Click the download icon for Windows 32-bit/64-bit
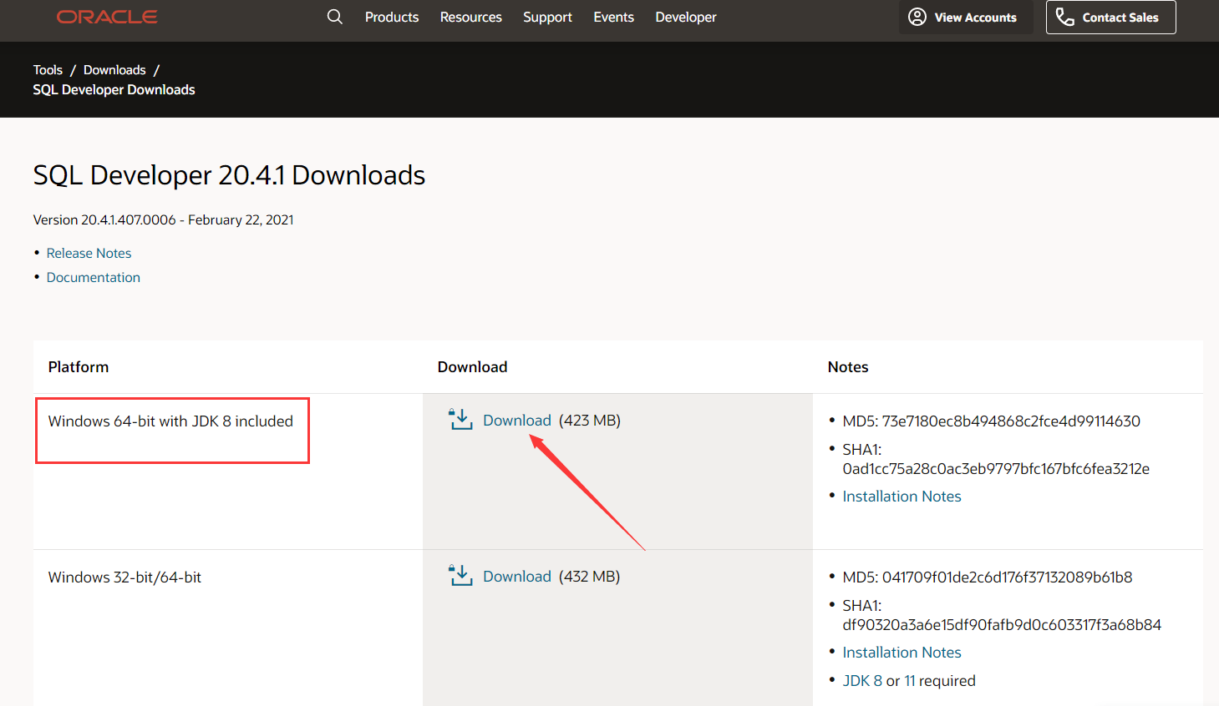This screenshot has height=706, width=1219. pos(460,576)
